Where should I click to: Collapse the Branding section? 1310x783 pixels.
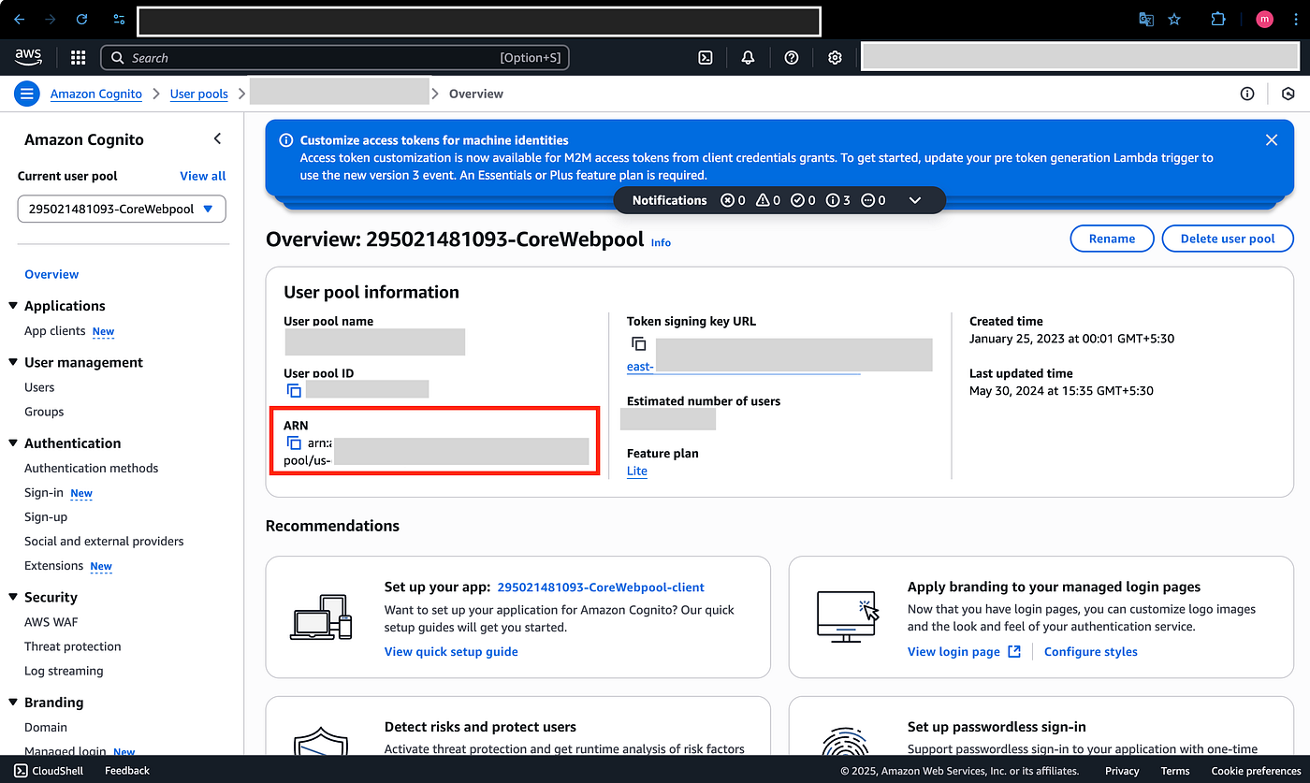13,703
